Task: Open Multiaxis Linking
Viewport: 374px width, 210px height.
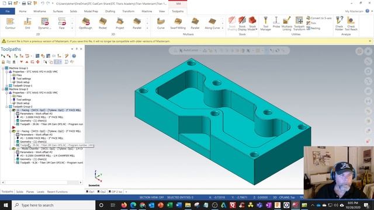Action: tap(287, 23)
